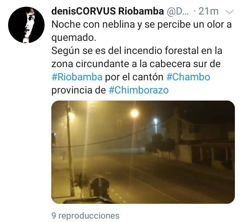Screen dimensions: 243x222
Task: Click the word 'quemado.' in tweet
Action: point(74,38)
